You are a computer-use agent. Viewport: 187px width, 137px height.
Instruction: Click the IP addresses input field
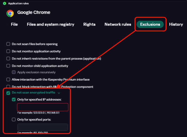43,107
